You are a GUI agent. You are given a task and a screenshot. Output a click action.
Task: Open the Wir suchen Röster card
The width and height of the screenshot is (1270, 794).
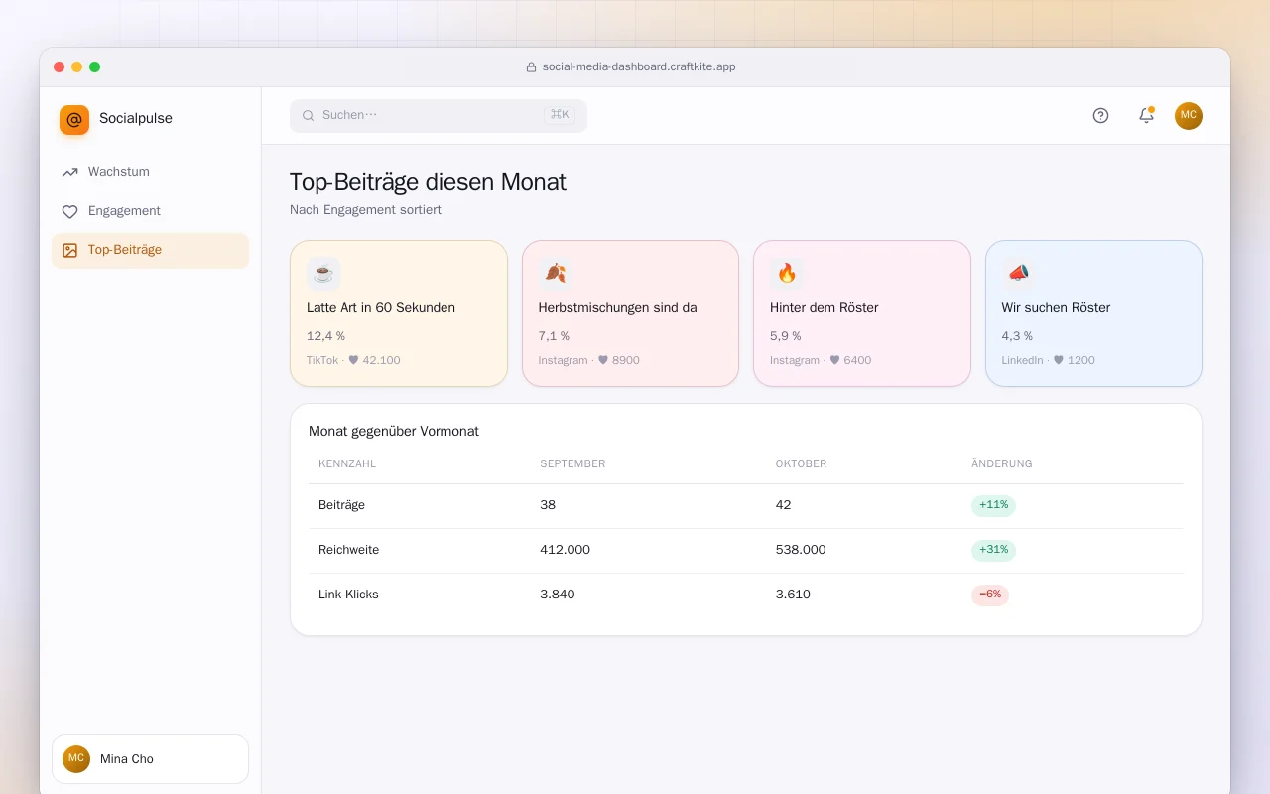(1093, 314)
